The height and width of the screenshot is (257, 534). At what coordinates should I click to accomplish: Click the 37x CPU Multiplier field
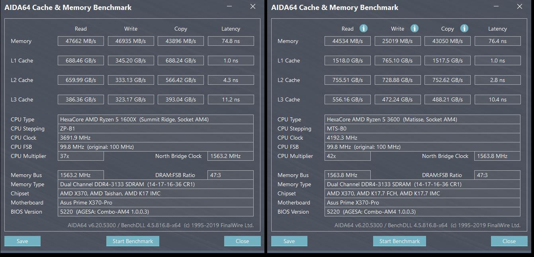point(80,156)
